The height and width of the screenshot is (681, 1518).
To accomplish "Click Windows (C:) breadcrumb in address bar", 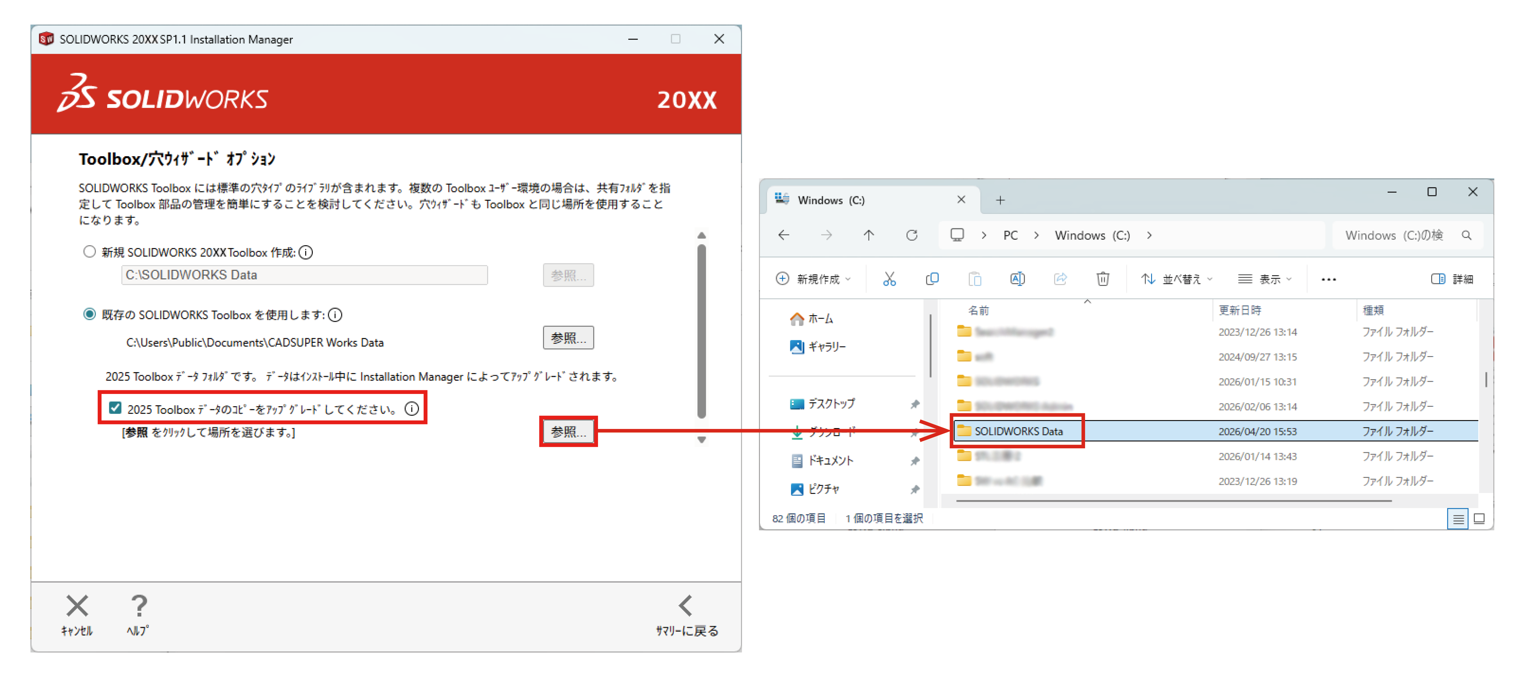I will 1092,235.
